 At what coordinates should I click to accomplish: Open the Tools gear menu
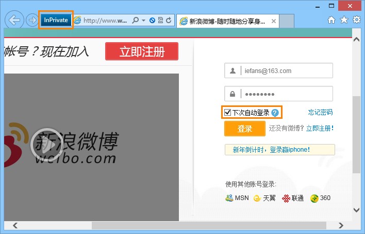point(357,20)
